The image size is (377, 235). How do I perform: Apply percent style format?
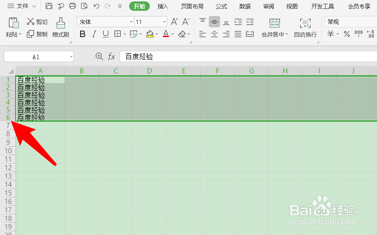[347, 34]
